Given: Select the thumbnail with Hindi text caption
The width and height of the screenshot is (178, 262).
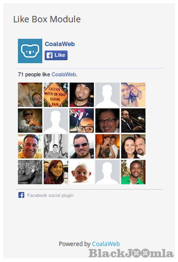Looking at the screenshot, I should tap(30, 120).
